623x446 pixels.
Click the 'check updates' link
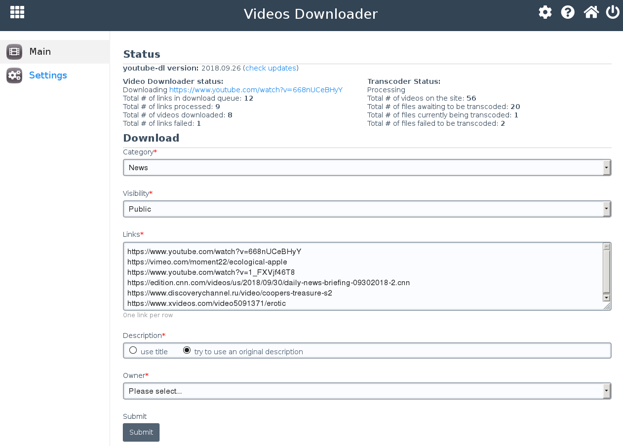point(271,68)
